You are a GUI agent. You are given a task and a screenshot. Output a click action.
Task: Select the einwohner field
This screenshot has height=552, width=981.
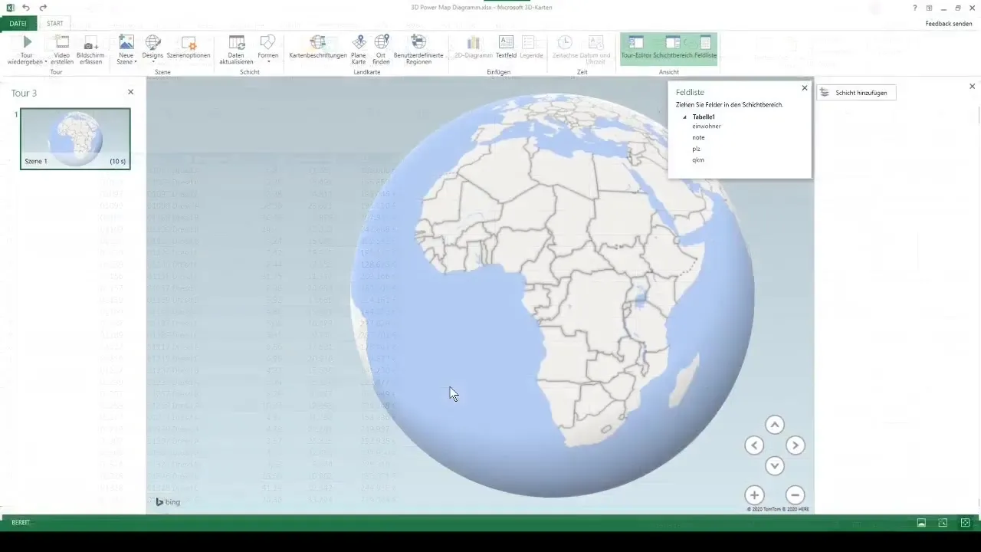tap(707, 126)
